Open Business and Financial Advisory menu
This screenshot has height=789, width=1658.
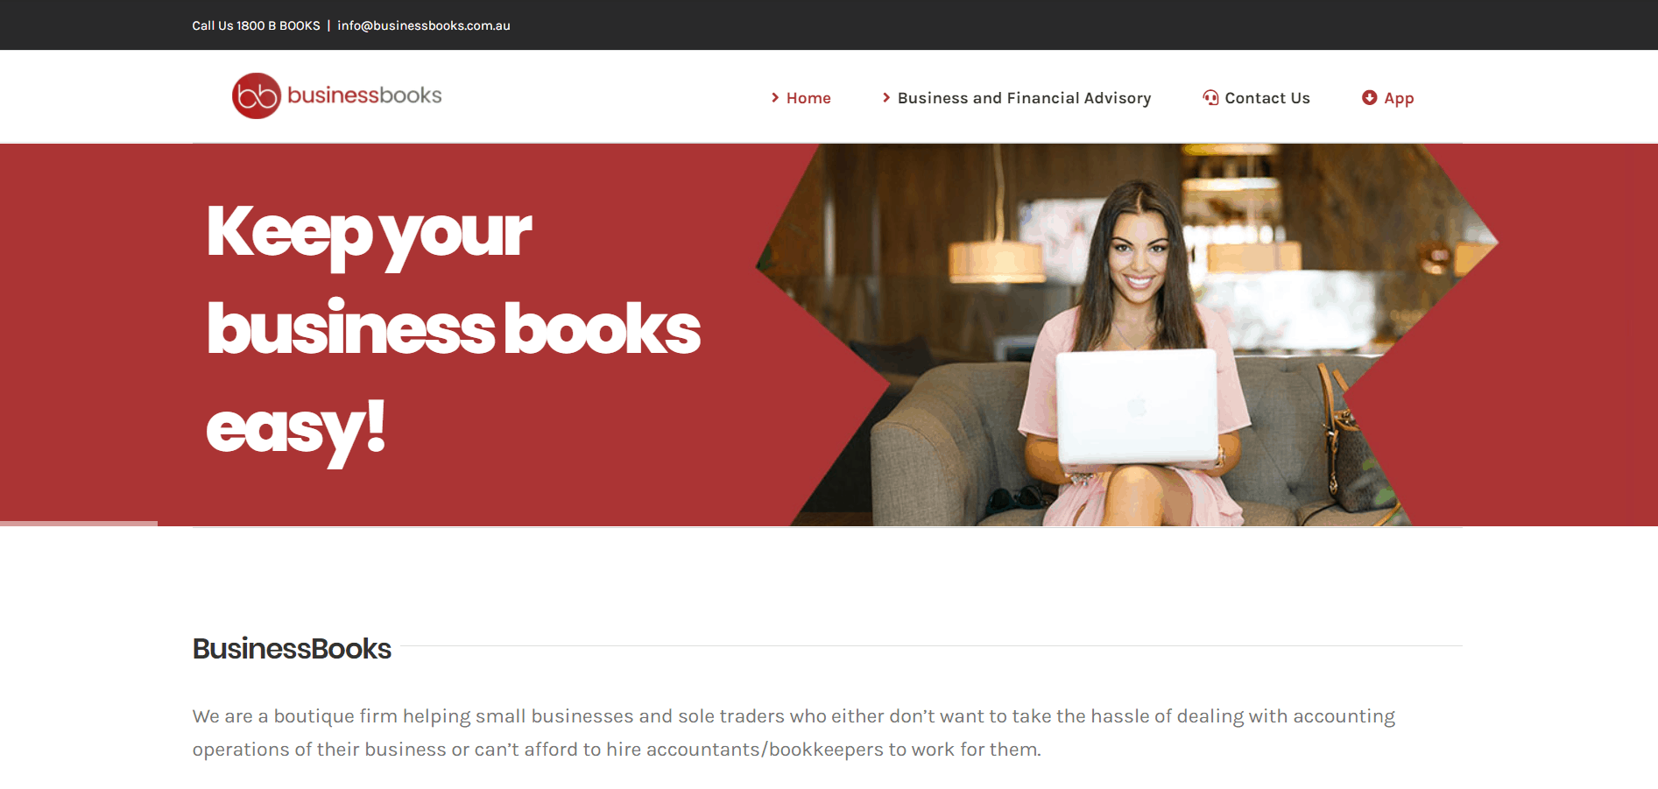point(1024,98)
